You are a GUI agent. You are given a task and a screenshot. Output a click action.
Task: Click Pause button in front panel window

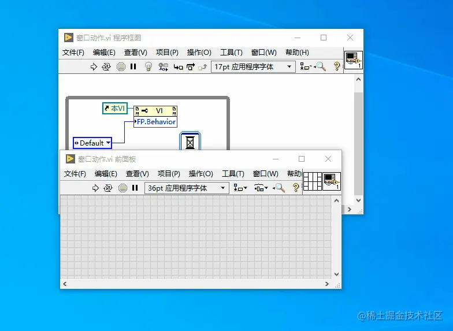point(135,188)
